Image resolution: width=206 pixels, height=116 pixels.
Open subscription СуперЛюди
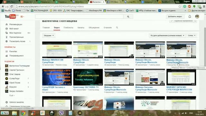click(14, 79)
